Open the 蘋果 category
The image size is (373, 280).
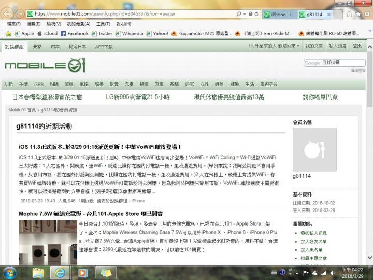(x=99, y=84)
